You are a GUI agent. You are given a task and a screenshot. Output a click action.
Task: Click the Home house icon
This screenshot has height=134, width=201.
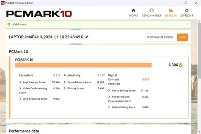tap(134, 10)
